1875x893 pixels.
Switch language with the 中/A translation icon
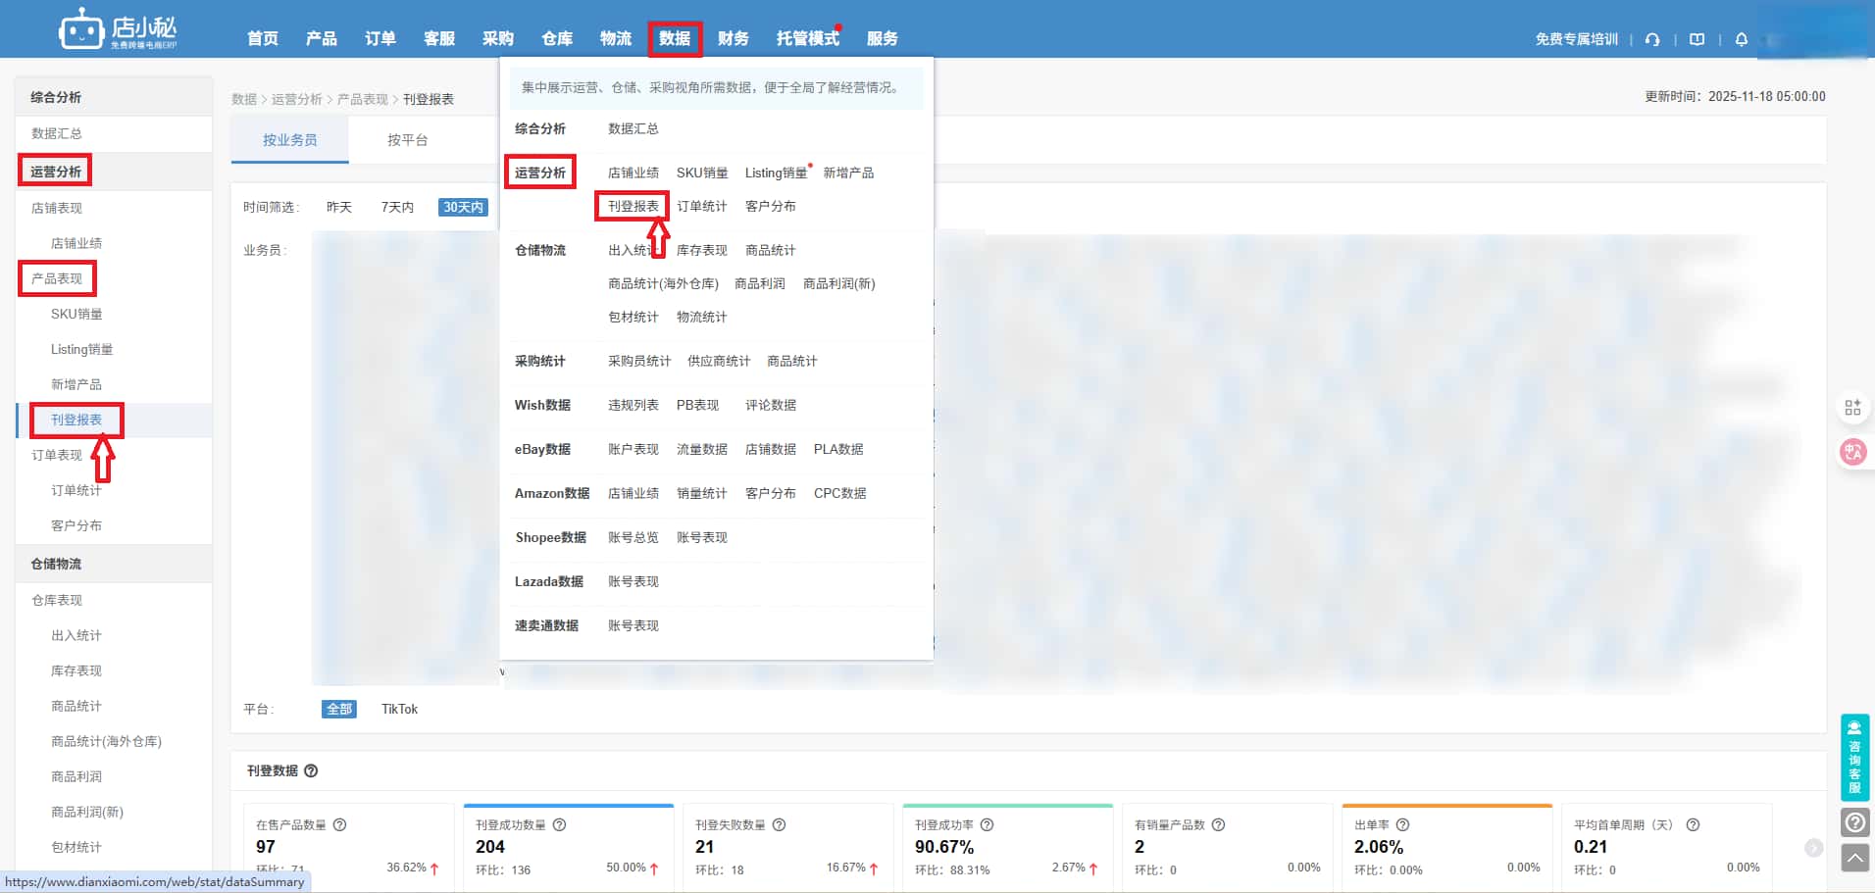pos(1853,452)
